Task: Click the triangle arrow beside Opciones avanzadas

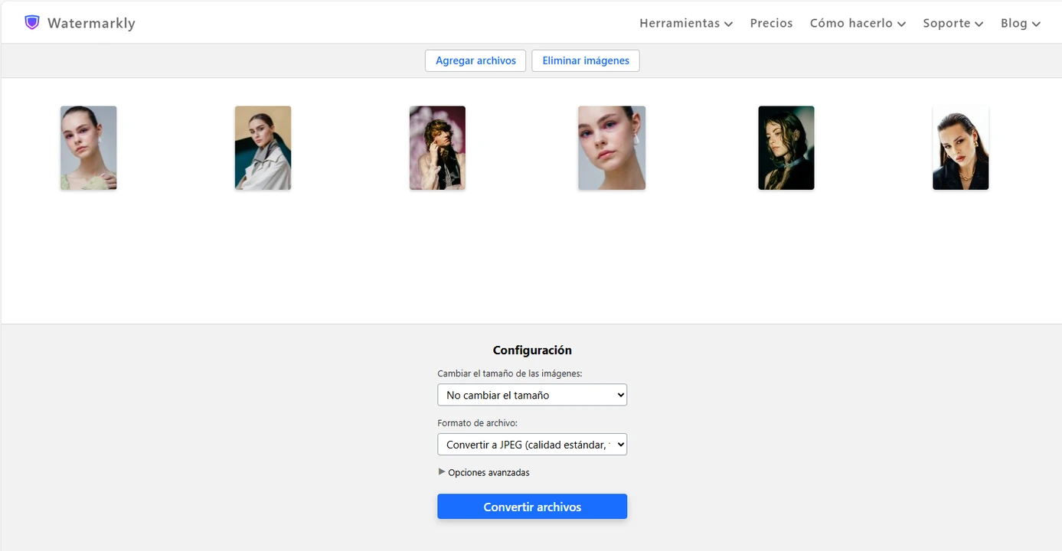Action: 441,472
